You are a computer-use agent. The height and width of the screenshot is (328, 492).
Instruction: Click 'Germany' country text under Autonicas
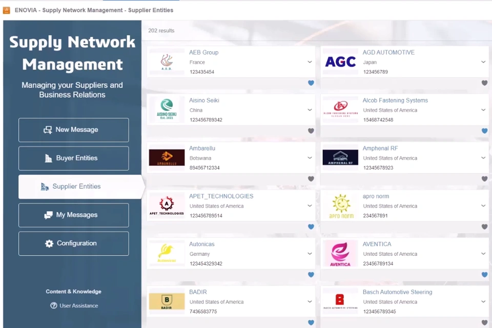click(199, 254)
